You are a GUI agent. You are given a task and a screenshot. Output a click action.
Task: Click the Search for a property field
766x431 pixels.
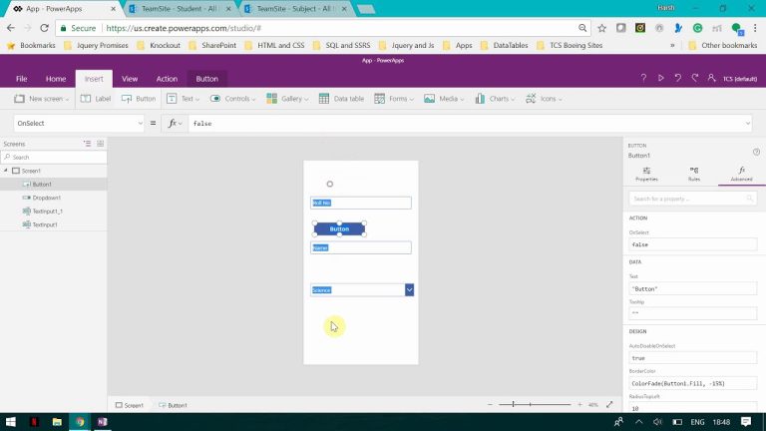[693, 199]
